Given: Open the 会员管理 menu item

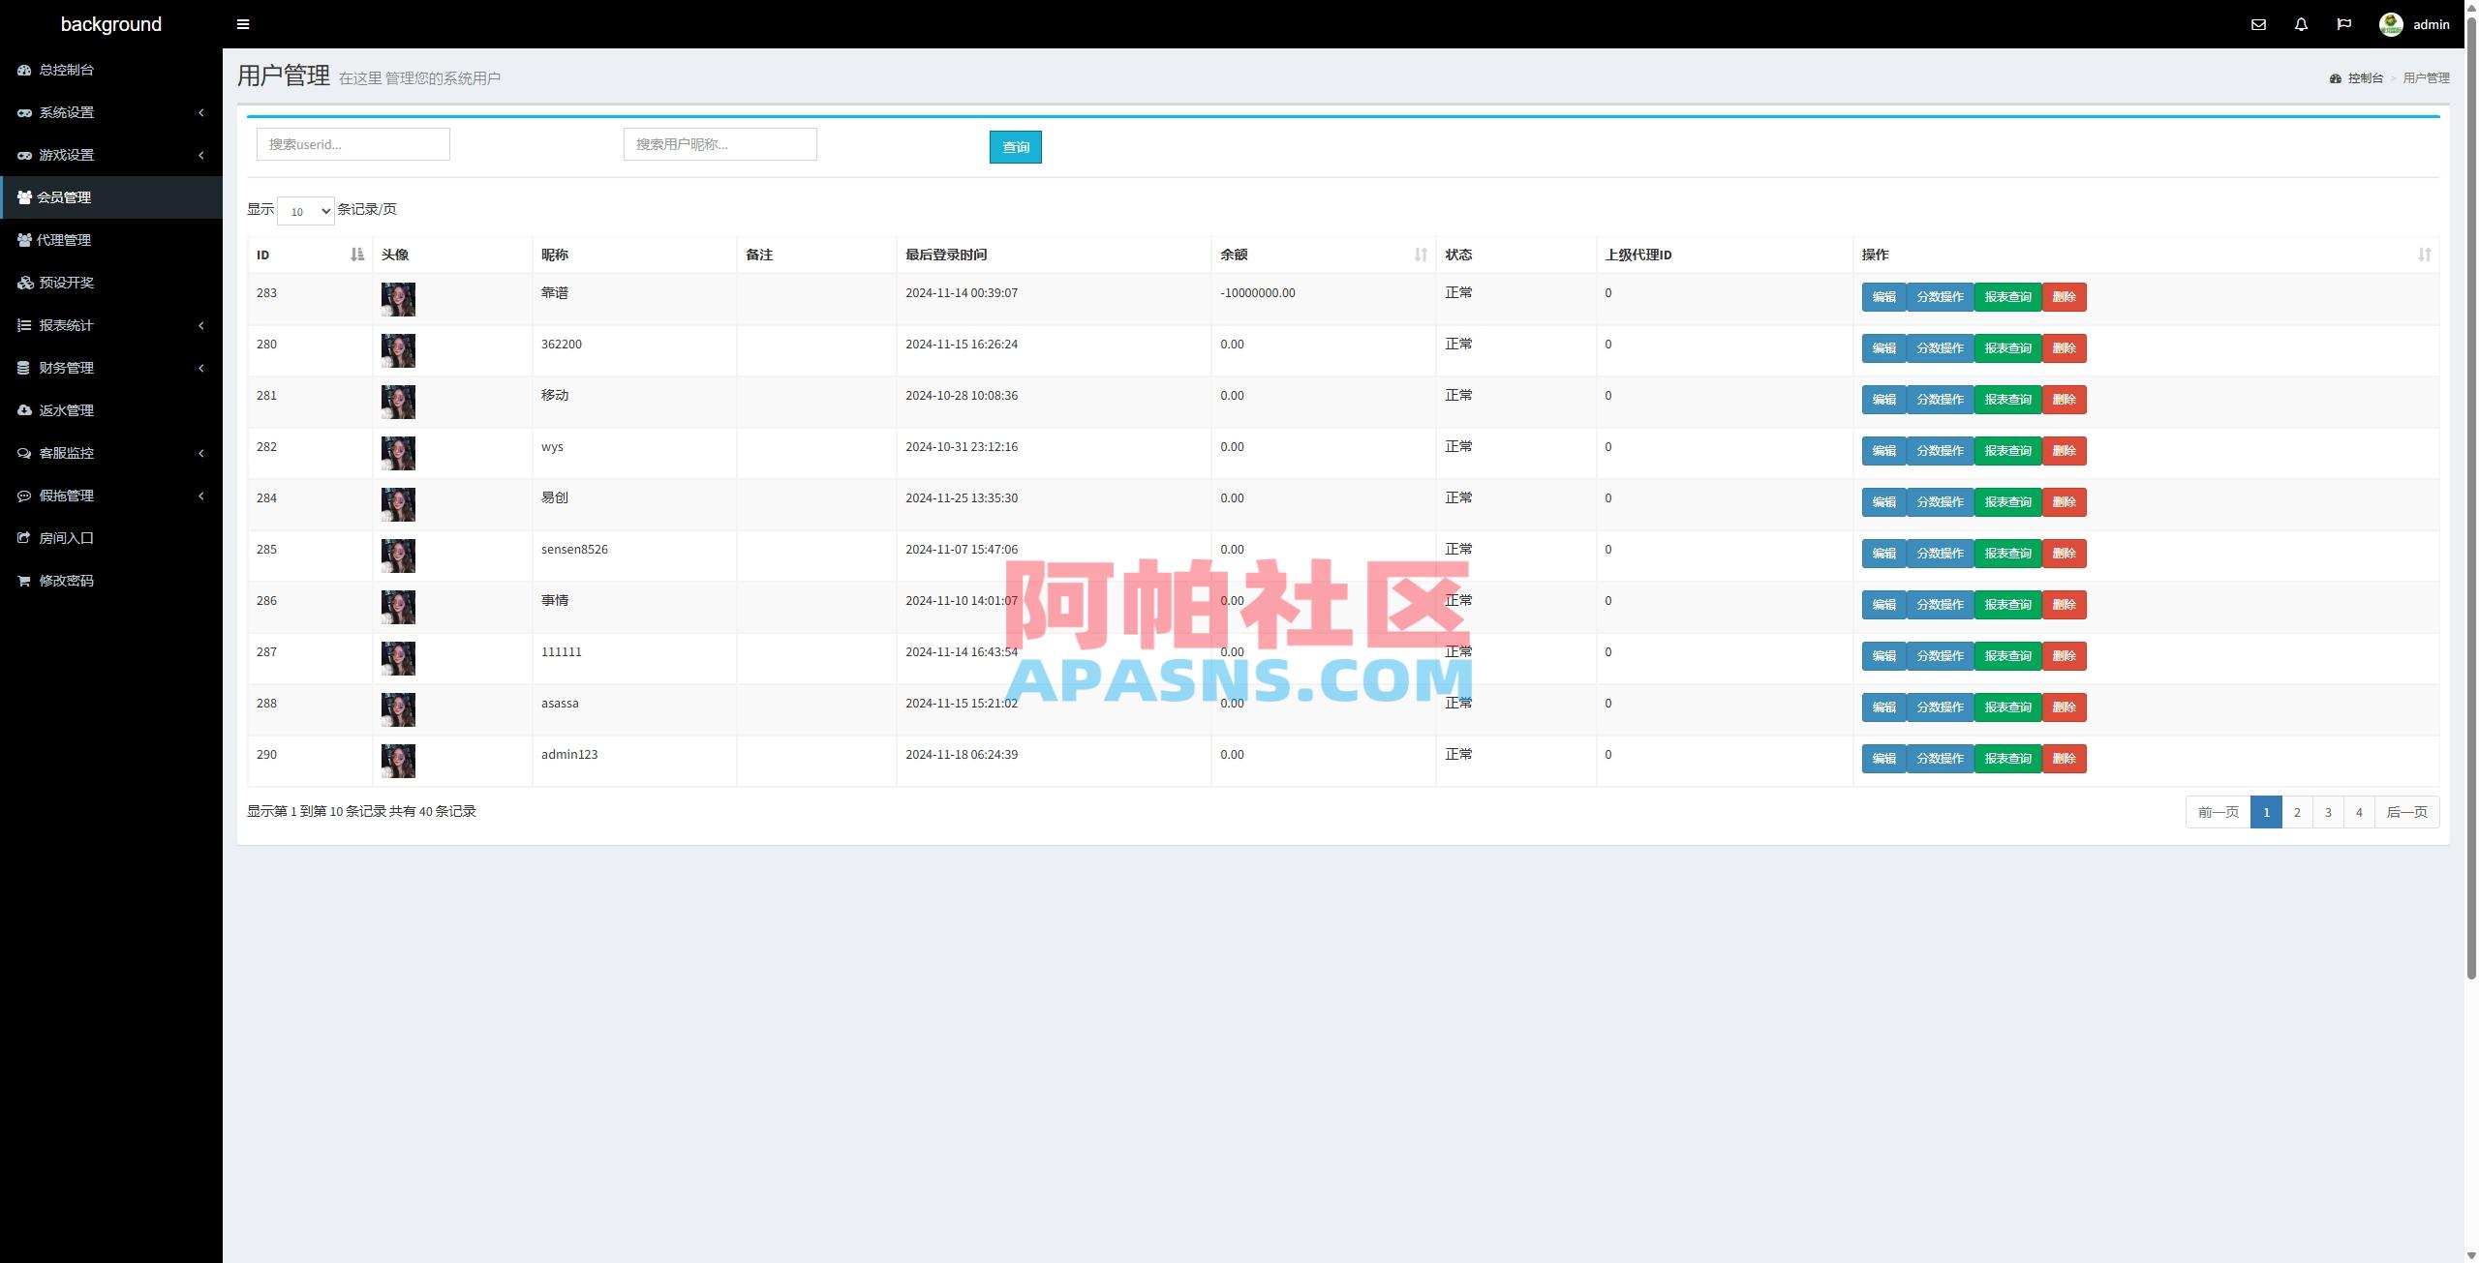Looking at the screenshot, I should coord(66,197).
